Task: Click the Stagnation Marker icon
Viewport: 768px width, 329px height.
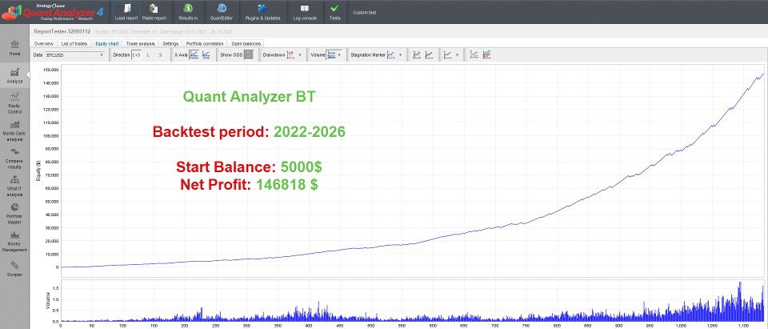Action: [391, 55]
